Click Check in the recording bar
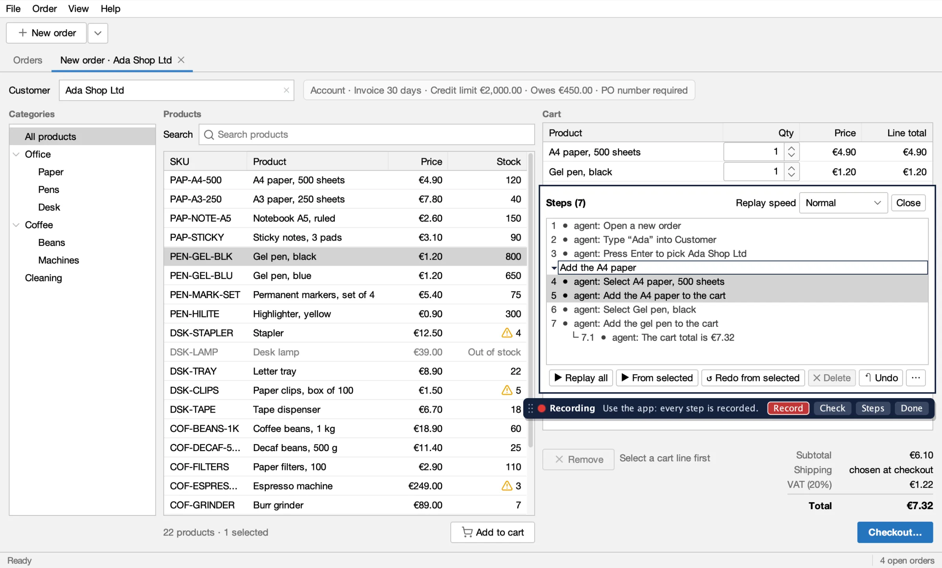Viewport: 942px width, 568px height. click(x=832, y=408)
